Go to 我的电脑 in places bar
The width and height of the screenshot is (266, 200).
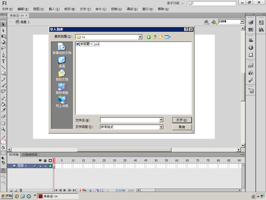tap(62, 89)
